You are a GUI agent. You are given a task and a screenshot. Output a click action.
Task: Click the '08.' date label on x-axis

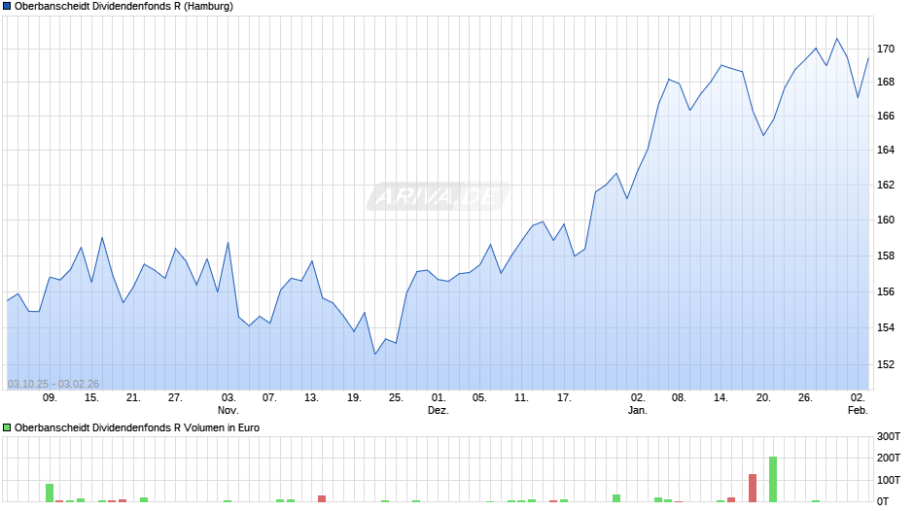click(x=679, y=398)
